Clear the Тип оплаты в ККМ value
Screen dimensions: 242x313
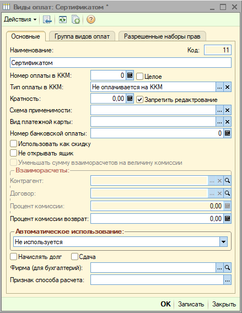click(x=227, y=87)
